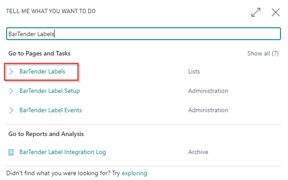The width and height of the screenshot is (288, 180).
Task: Click the Tell Me What You Want title
Action: (51, 11)
